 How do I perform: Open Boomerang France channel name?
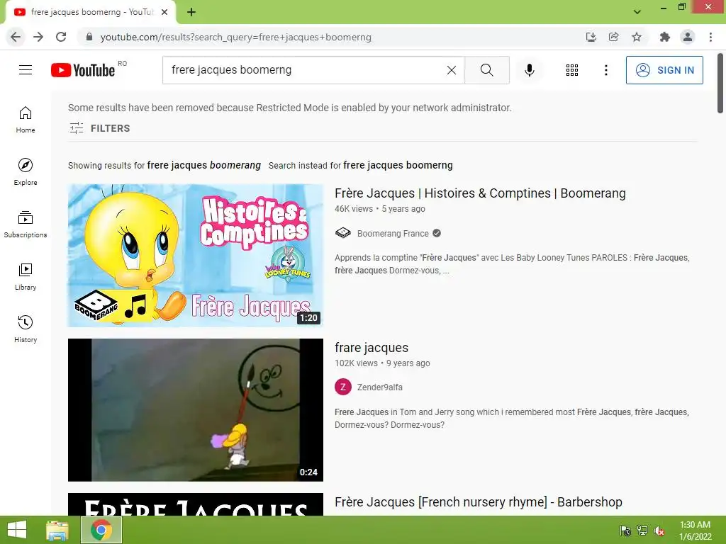(x=393, y=234)
